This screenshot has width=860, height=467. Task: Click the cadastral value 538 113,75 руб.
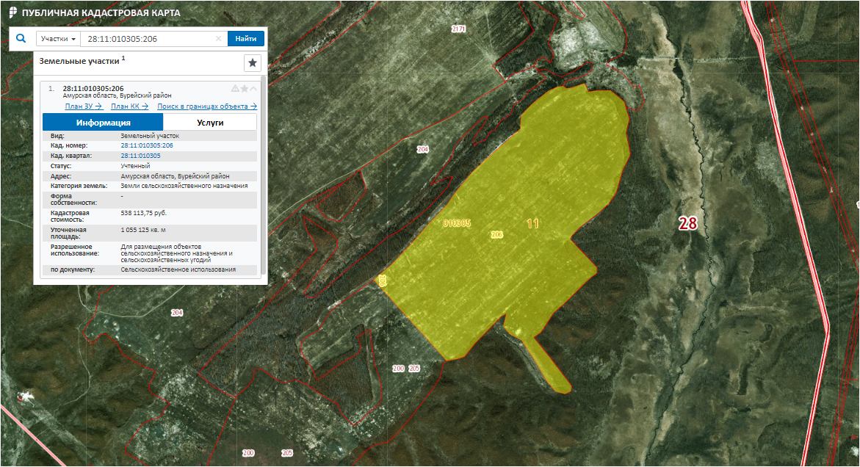pyautogui.click(x=143, y=213)
